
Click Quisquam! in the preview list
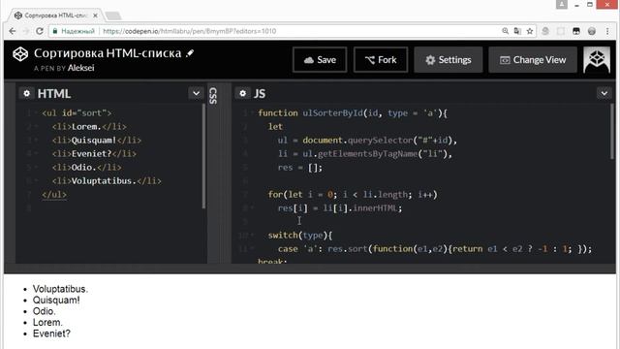(56, 300)
